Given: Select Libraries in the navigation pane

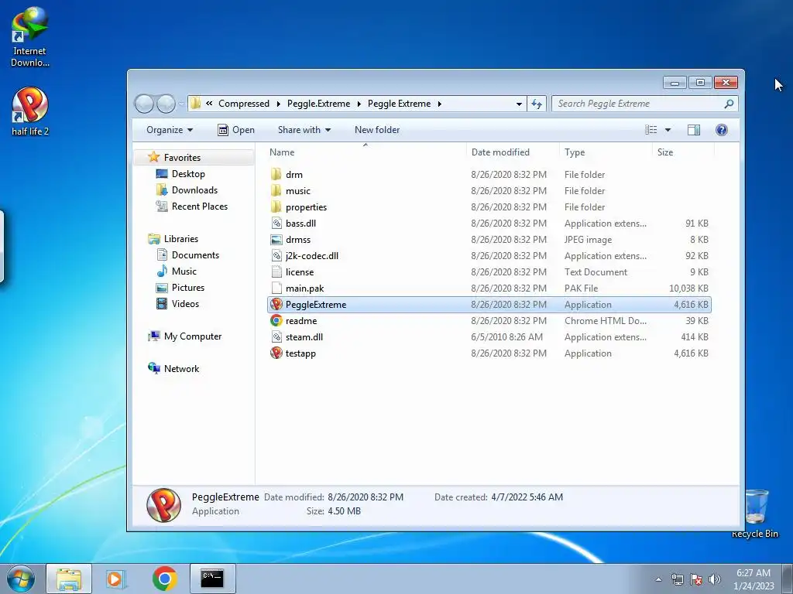Looking at the screenshot, I should click(x=181, y=239).
